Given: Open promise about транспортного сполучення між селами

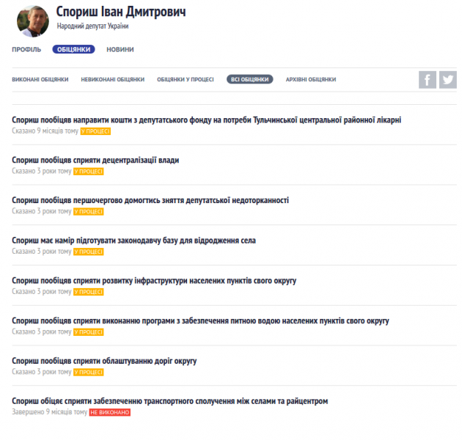Looking at the screenshot, I should point(169,401).
